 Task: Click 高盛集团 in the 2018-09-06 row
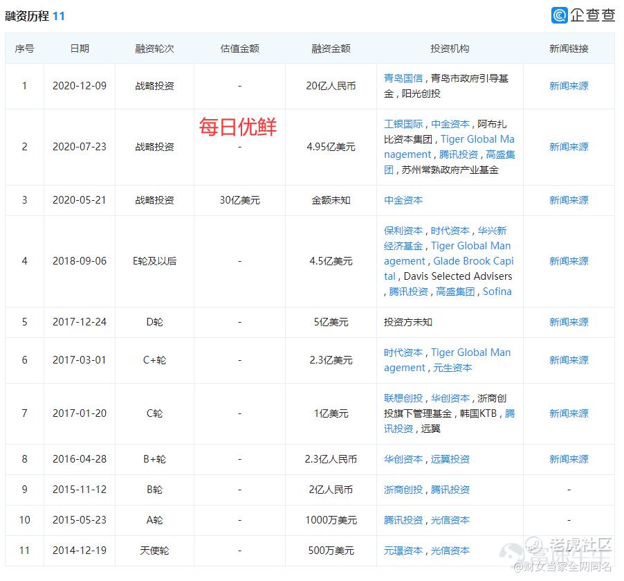[x=455, y=292]
